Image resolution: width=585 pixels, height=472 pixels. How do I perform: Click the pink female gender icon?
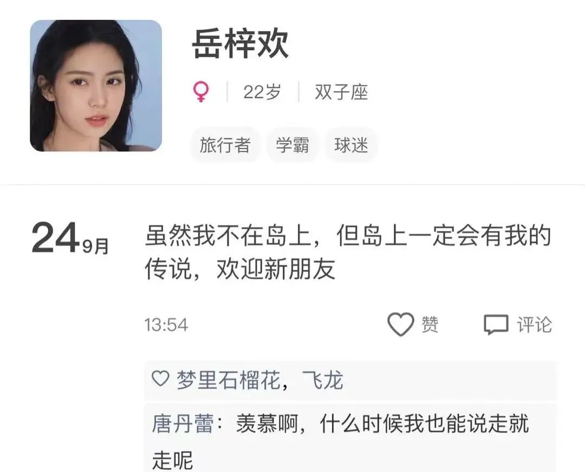(x=201, y=92)
